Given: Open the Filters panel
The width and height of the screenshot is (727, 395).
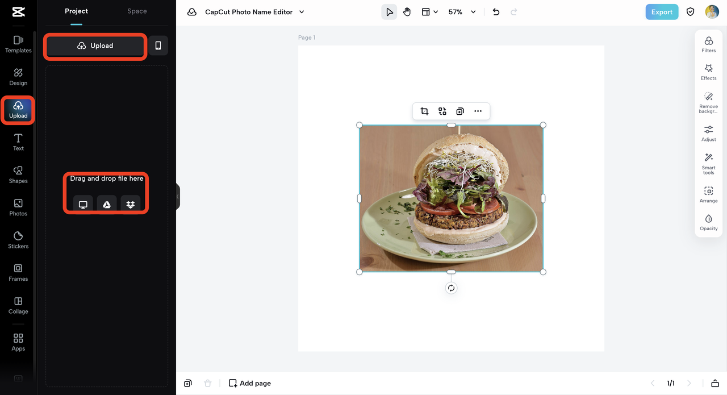Looking at the screenshot, I should click(x=709, y=45).
